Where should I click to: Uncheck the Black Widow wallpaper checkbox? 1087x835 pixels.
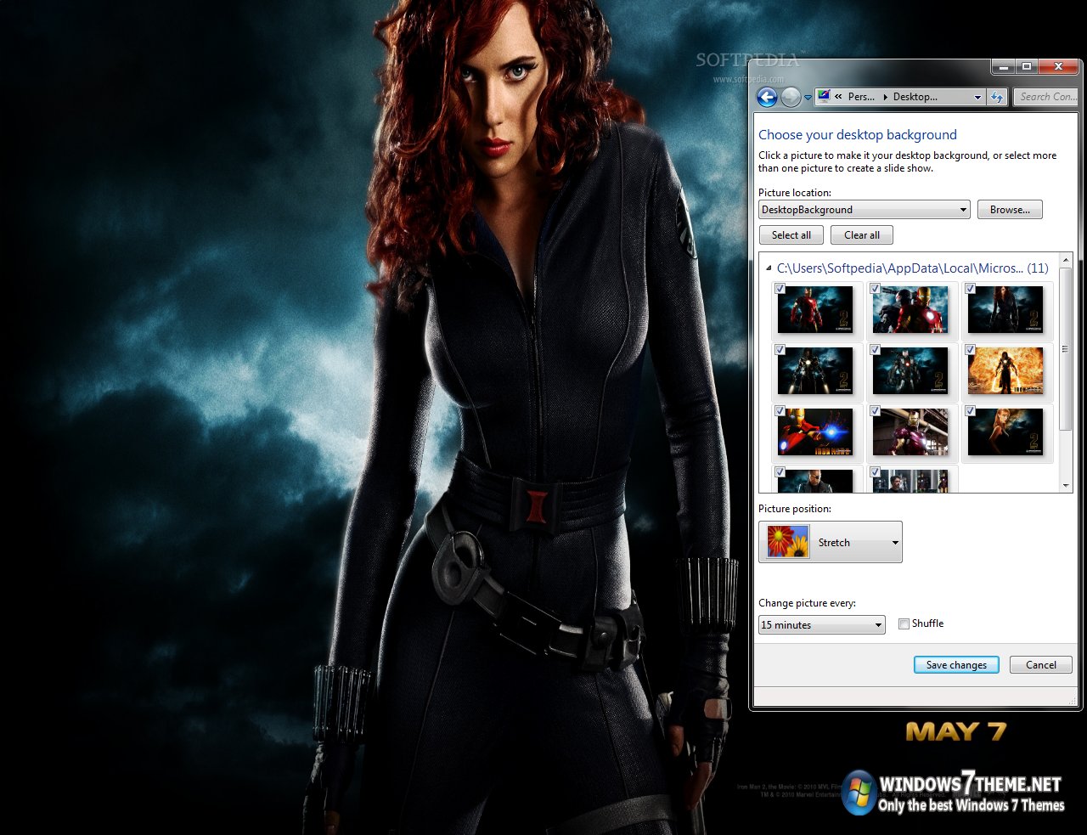tap(970, 289)
